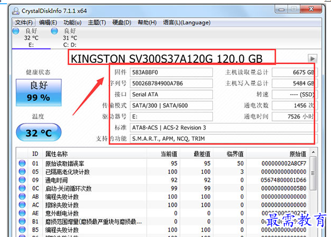Image resolution: width=331 pixels, height=237 pixels.
Task: Click status orb of attribute B1 row
Action: tap(22, 221)
